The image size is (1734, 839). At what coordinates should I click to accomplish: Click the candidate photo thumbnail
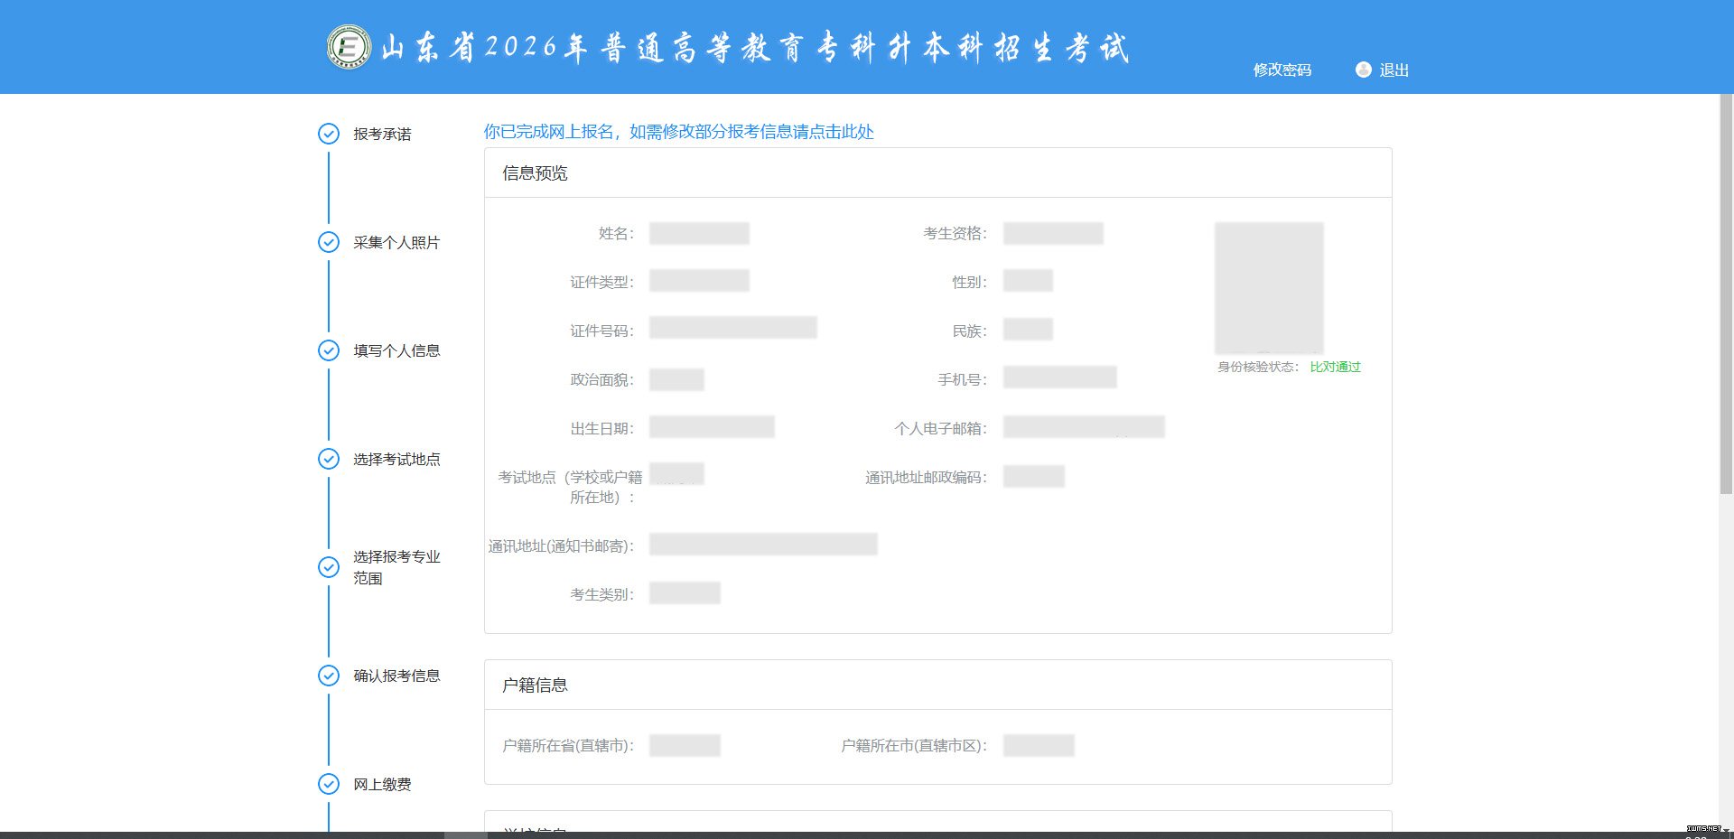tap(1268, 287)
